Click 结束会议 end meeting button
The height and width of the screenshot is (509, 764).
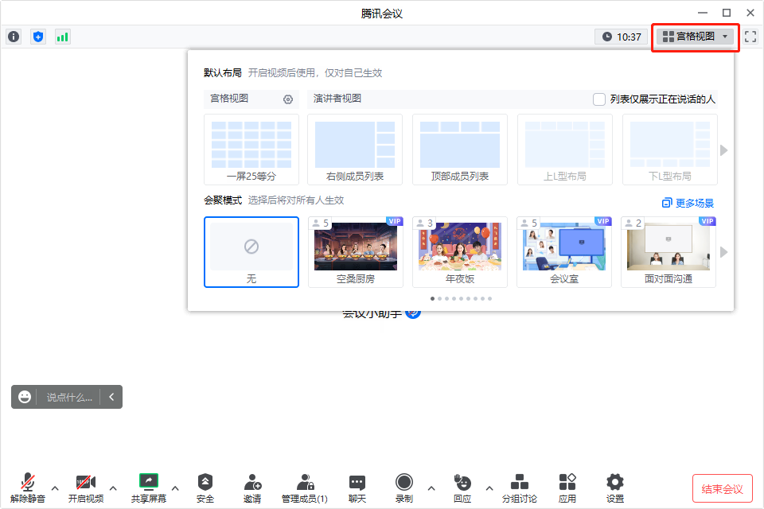point(722,488)
